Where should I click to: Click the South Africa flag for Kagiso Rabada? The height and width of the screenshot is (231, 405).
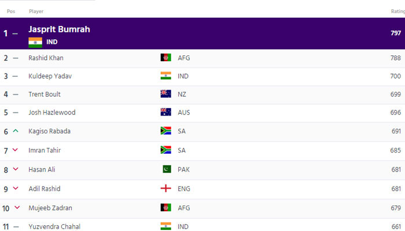click(165, 131)
